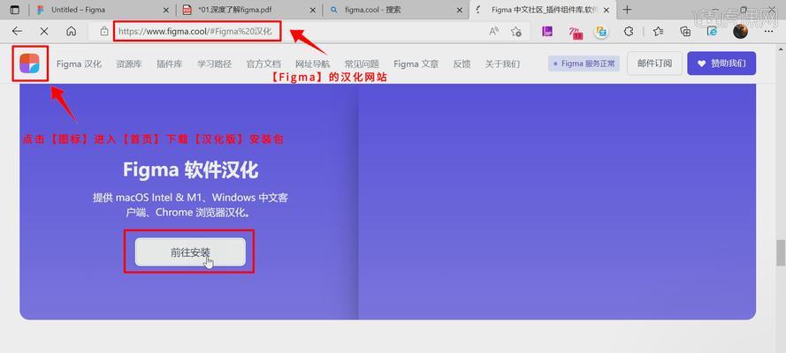Open the Favorites list icon
Image resolution: width=786 pixels, height=353 pixels.
click(x=658, y=32)
